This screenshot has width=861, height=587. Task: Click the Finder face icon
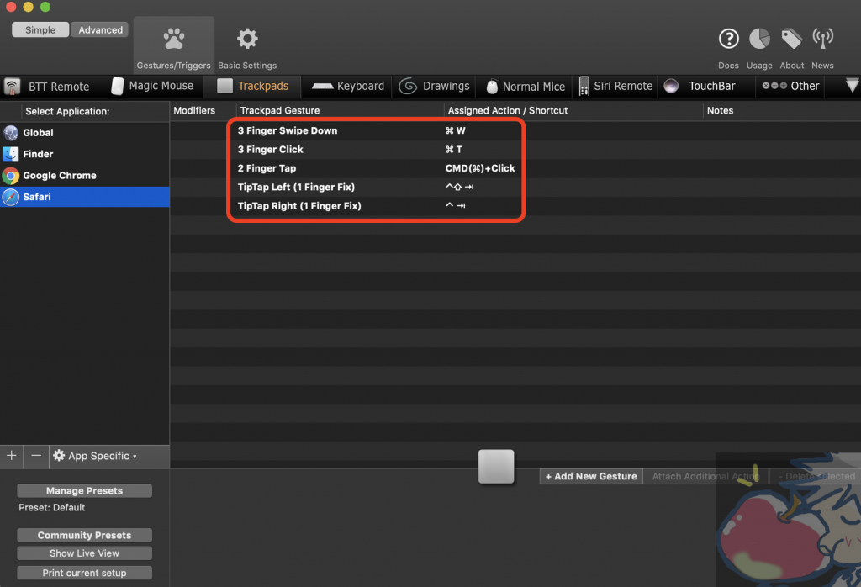[x=10, y=154]
